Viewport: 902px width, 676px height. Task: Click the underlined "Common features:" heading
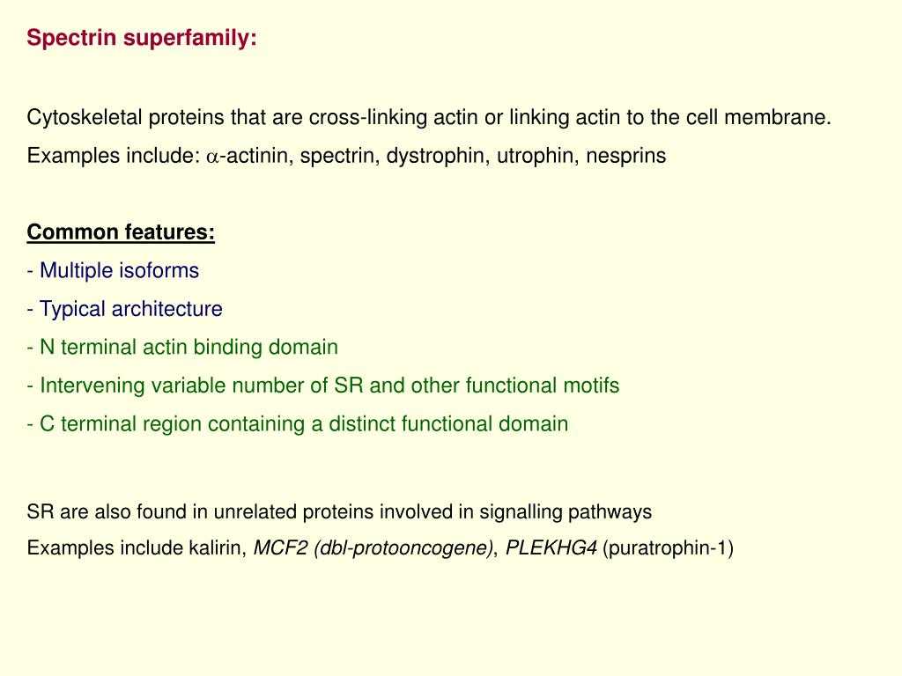(121, 232)
